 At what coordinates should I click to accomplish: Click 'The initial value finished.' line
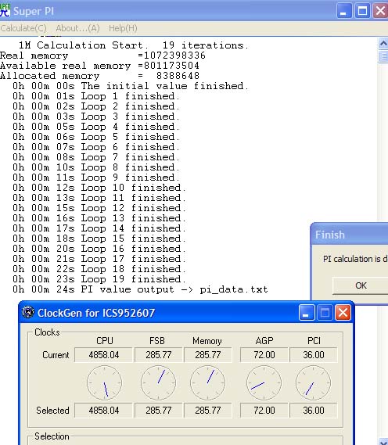coord(131,86)
